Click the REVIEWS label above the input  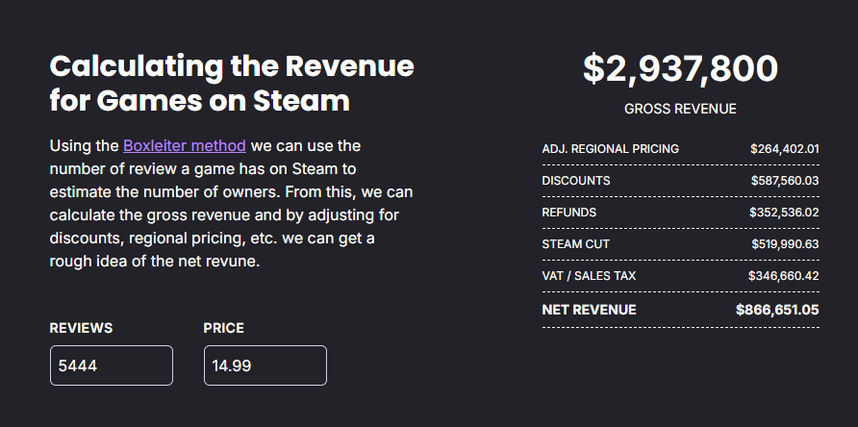81,328
